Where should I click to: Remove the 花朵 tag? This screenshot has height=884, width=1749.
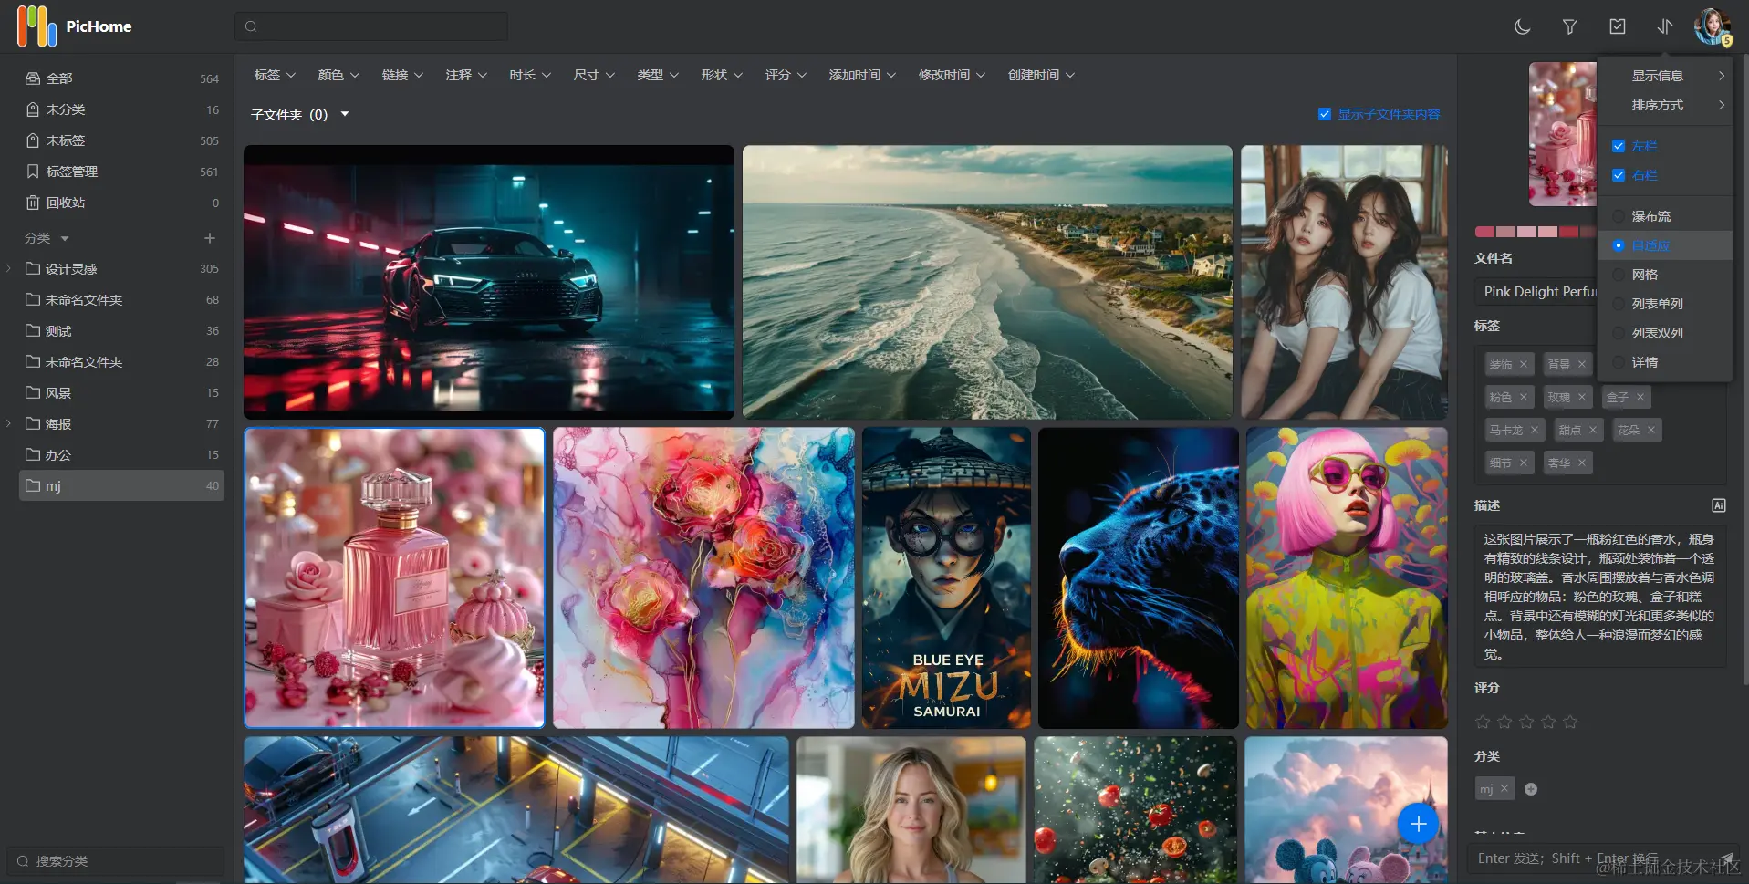coord(1650,430)
